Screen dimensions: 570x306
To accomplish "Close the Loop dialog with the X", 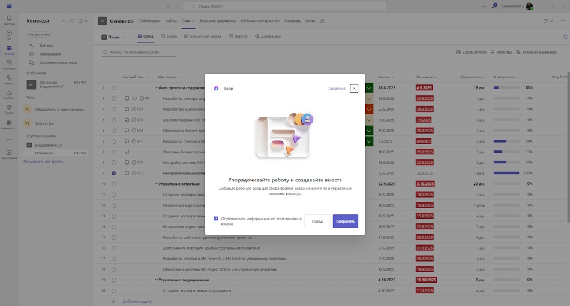I will coord(354,88).
